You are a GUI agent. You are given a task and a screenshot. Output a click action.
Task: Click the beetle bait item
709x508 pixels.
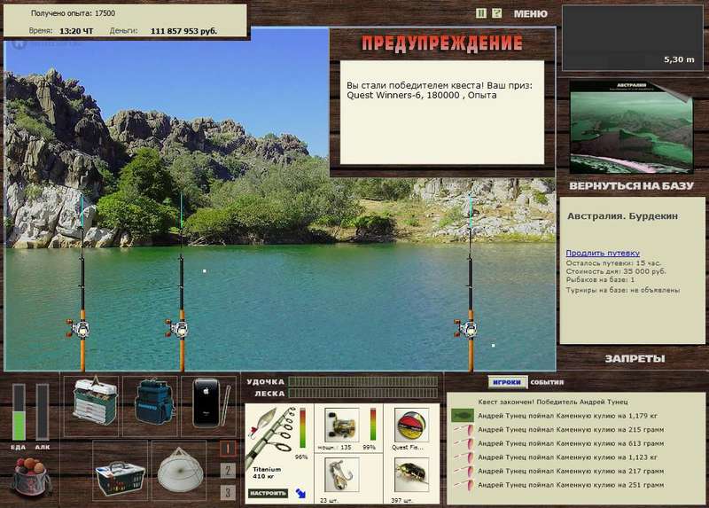(x=411, y=475)
